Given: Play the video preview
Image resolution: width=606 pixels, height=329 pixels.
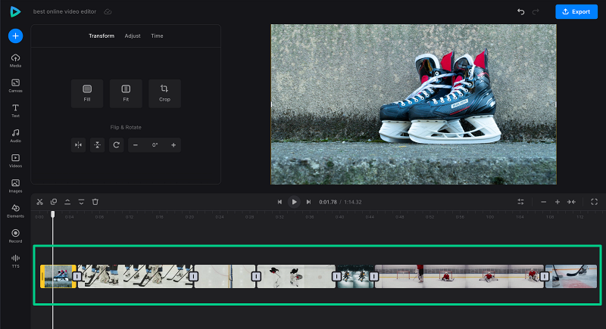Looking at the screenshot, I should (294, 202).
